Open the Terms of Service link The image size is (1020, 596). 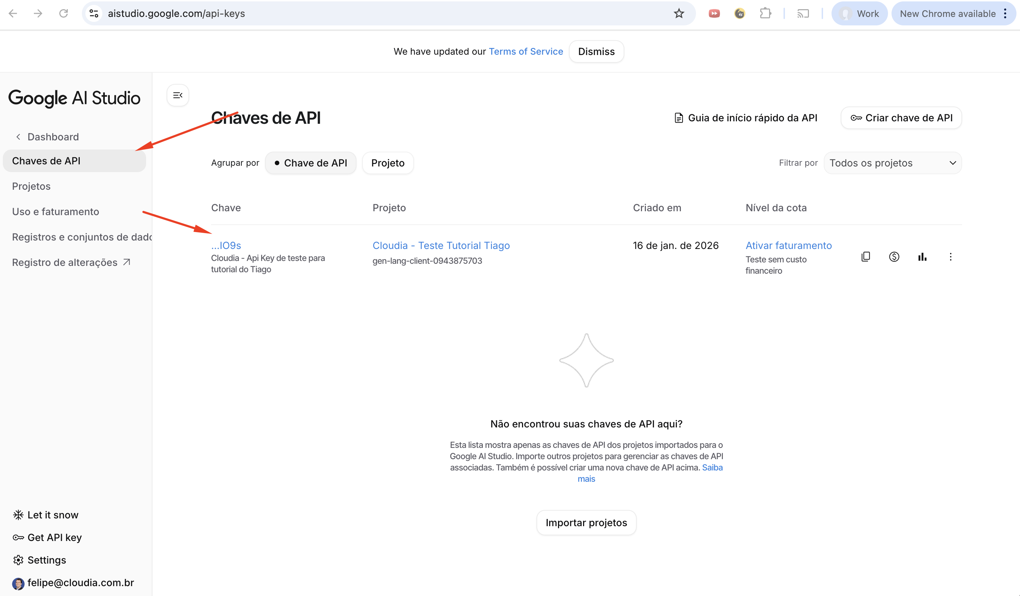pos(526,51)
